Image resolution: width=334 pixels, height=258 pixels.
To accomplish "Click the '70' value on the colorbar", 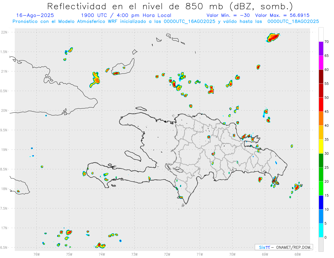I will click(326, 42).
